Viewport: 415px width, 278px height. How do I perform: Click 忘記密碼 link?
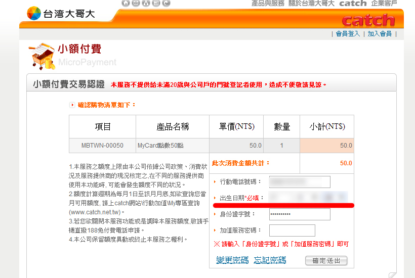click(x=270, y=260)
